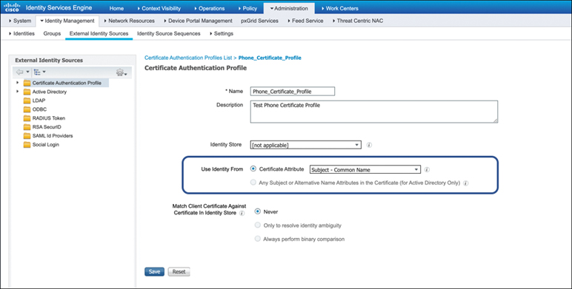Open the Policy menu
Image resolution: width=572 pixels, height=289 pixels.
click(x=247, y=8)
